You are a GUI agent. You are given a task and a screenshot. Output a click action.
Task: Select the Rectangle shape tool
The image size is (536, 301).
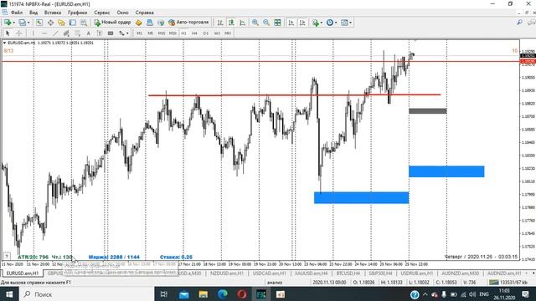111,33
